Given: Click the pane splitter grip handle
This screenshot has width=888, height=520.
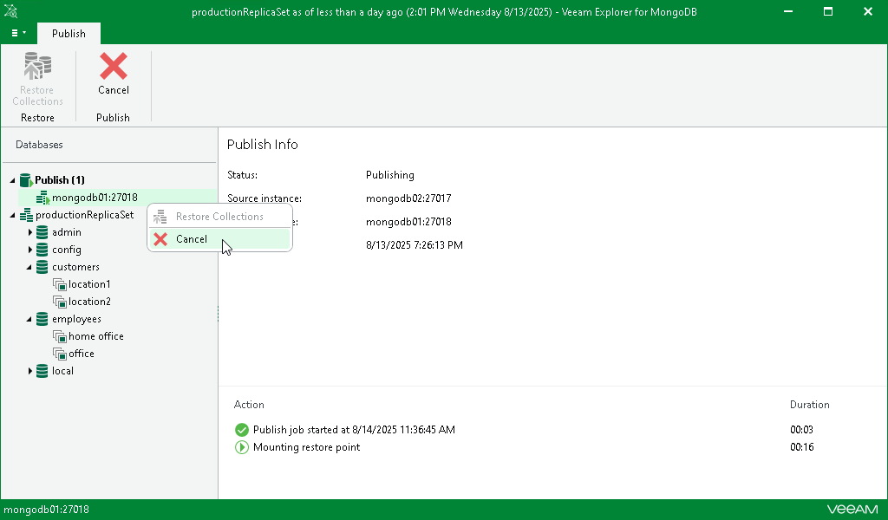Looking at the screenshot, I should (x=218, y=314).
